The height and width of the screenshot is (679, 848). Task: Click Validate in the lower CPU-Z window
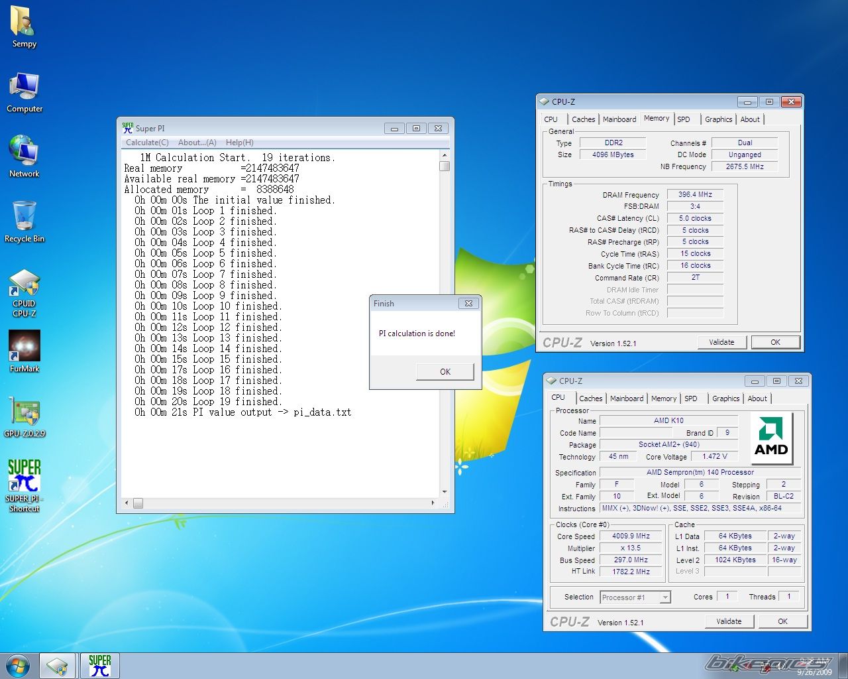coord(729,621)
